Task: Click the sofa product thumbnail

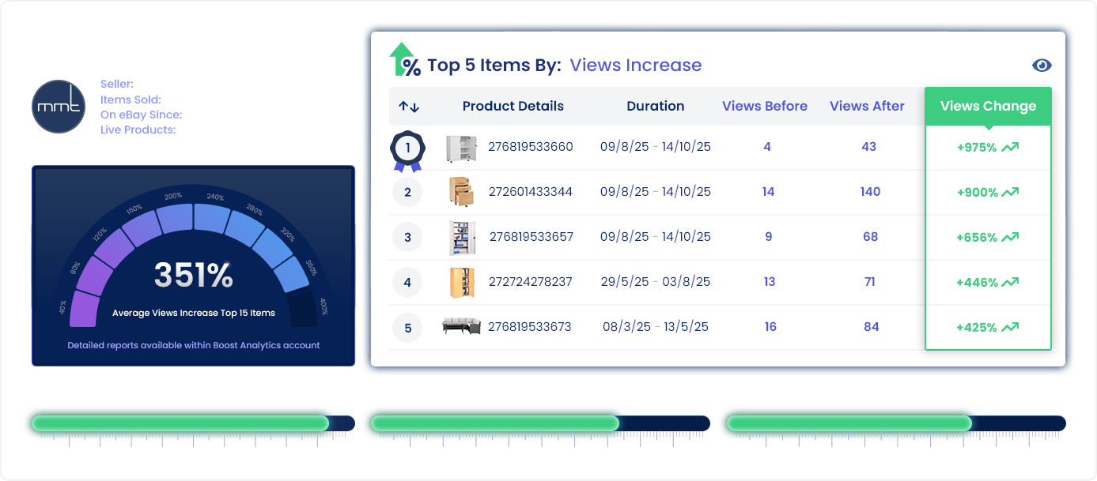Action: coord(462,327)
